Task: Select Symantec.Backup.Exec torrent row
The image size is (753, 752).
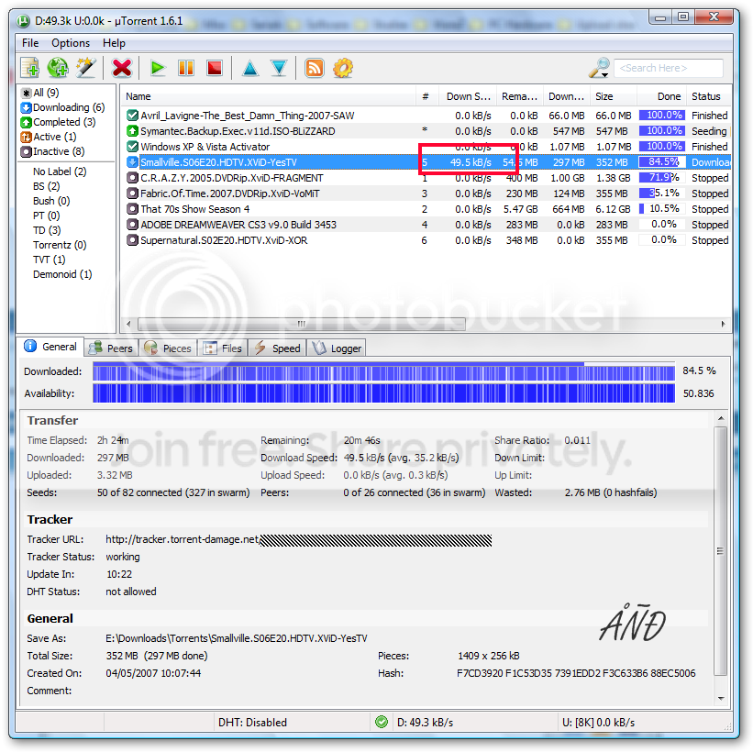Action: pos(426,131)
